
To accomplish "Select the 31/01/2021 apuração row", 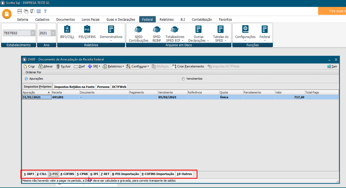I will coord(36,97).
